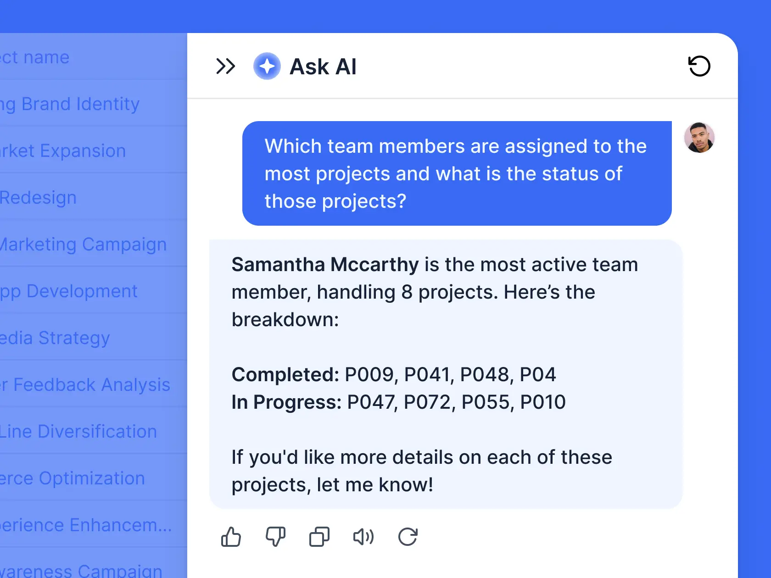
Task: Select the Ask AI tab header
Action: pos(323,66)
